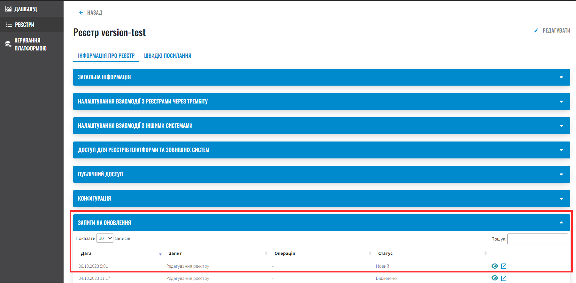
Task: Click the РЕДАГУВАТИ button
Action: (556, 31)
